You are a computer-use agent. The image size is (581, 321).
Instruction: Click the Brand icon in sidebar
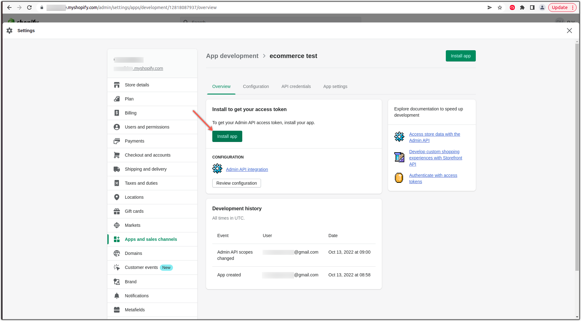pyautogui.click(x=117, y=282)
